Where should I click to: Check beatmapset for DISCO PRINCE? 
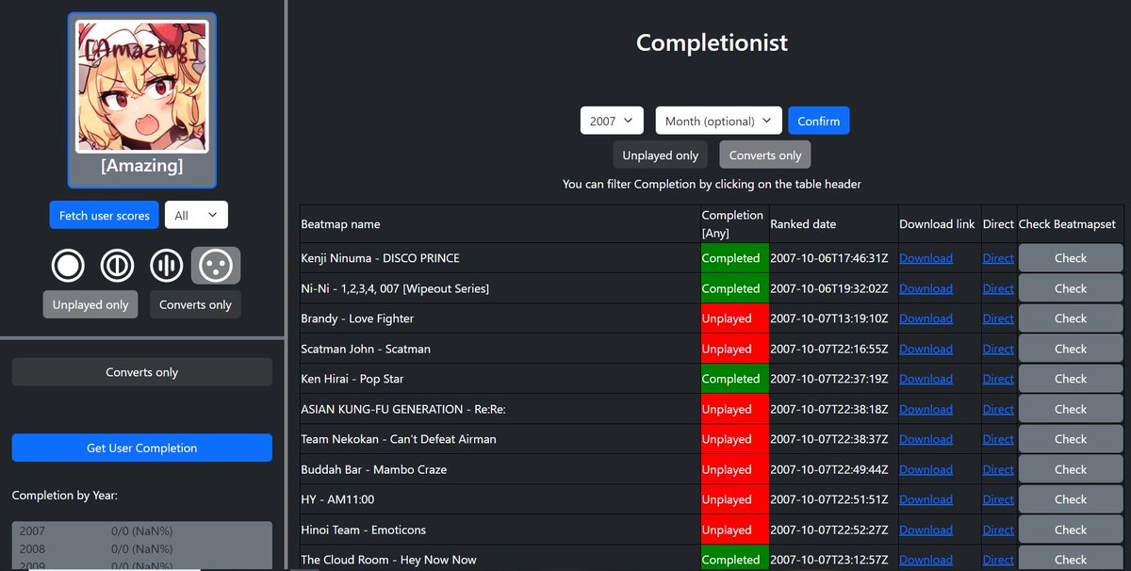point(1071,258)
